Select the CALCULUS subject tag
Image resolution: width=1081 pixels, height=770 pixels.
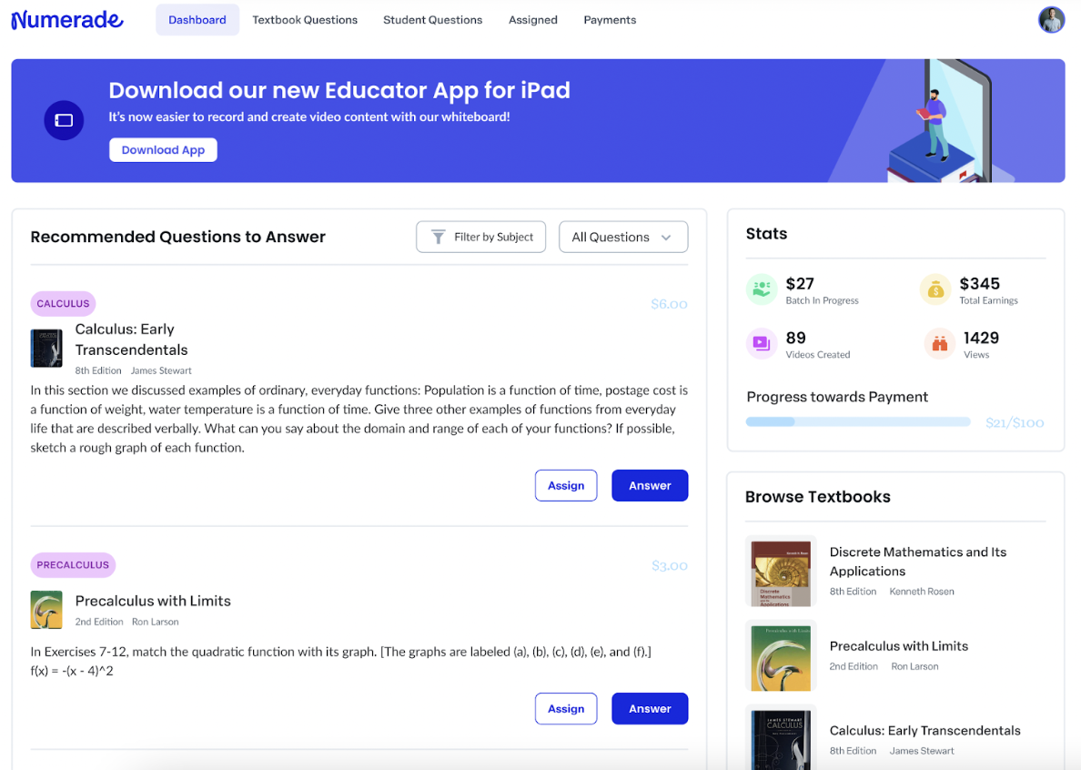tap(63, 304)
